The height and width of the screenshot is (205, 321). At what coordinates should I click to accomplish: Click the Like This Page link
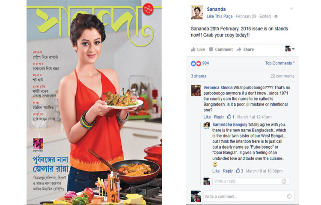220,16
